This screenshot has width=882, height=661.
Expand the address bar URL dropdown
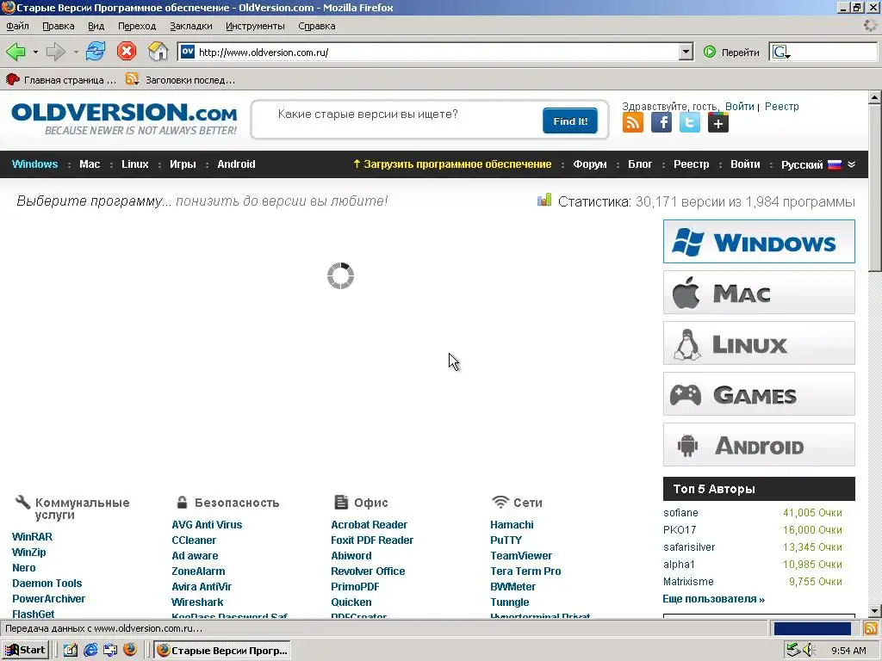click(685, 53)
